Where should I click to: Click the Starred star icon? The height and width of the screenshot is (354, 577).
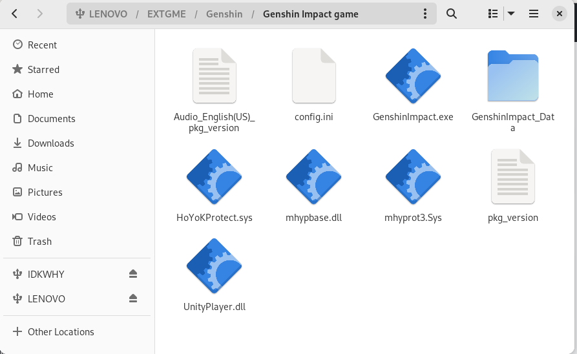click(17, 69)
